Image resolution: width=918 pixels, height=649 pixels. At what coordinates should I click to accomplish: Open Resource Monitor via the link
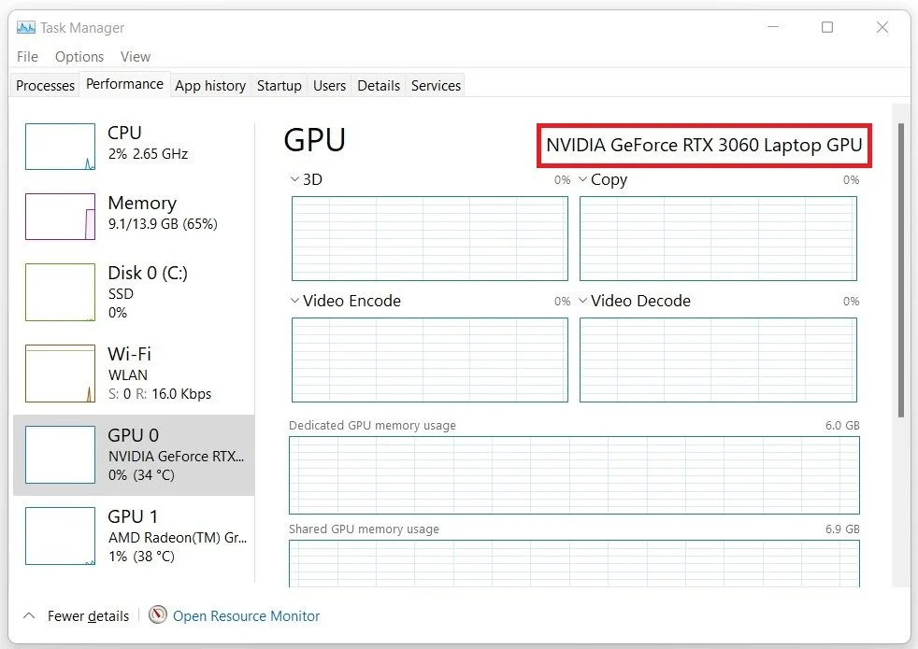point(245,615)
